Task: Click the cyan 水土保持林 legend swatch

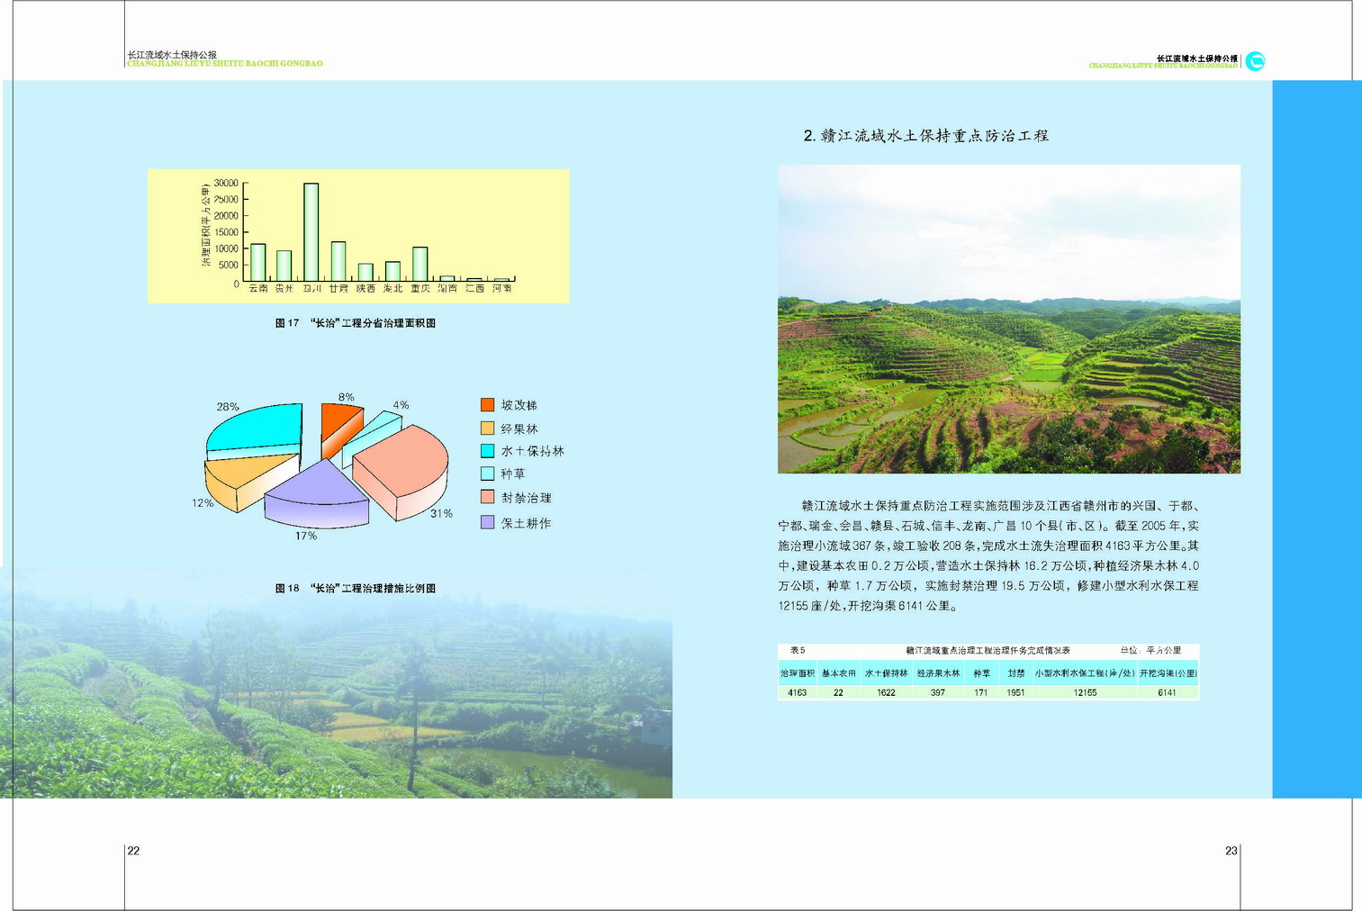Action: click(x=488, y=451)
